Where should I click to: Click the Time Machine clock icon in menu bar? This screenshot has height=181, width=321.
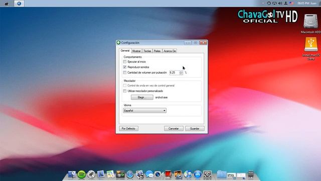pos(269,4)
